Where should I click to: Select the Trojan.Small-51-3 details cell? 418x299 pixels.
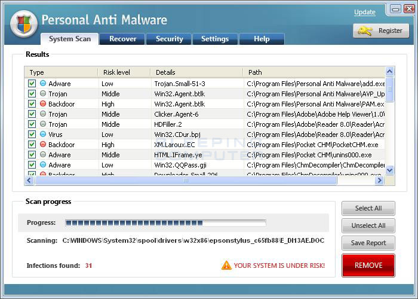(x=197, y=84)
